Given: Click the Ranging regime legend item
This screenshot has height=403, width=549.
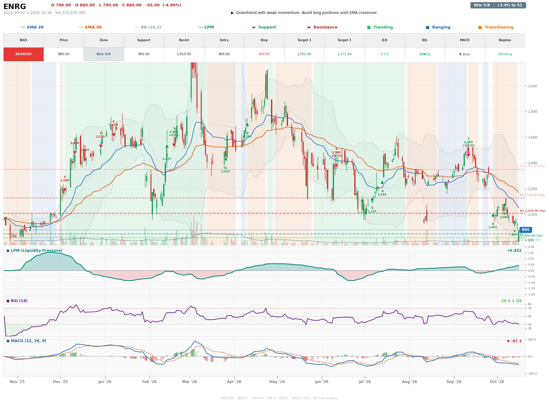Looking at the screenshot, I should [438, 27].
